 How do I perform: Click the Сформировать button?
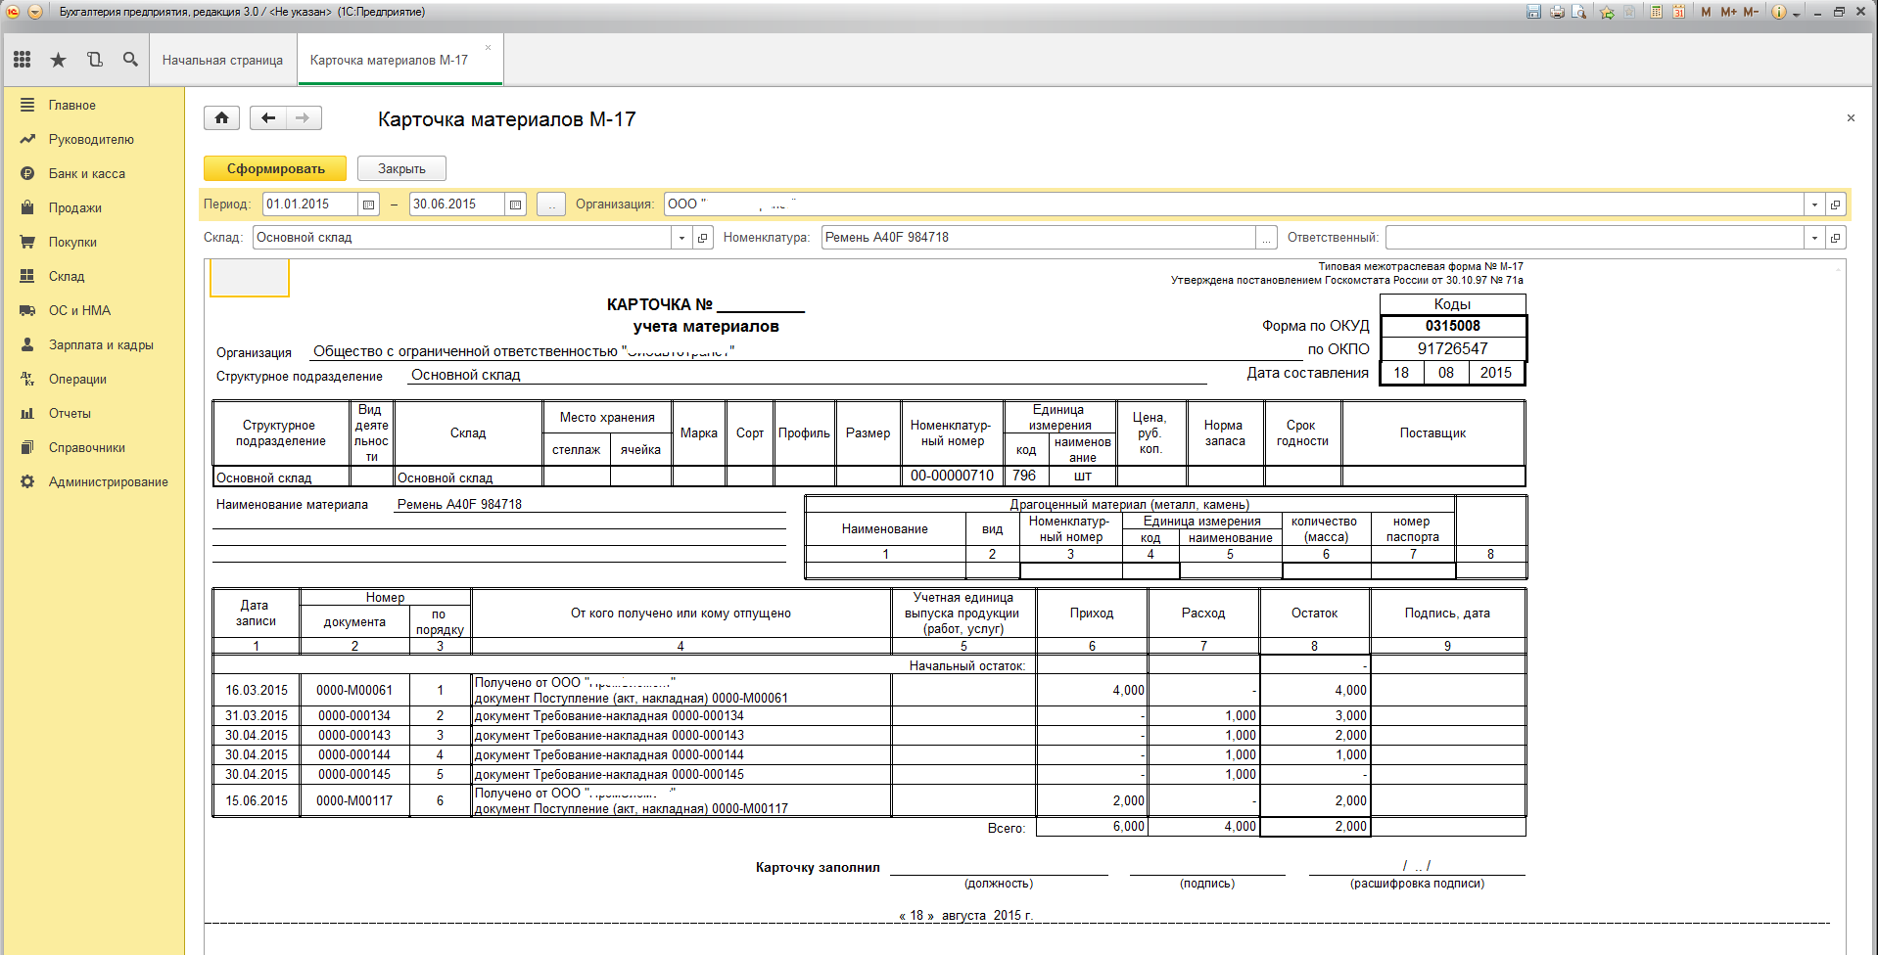point(275,168)
